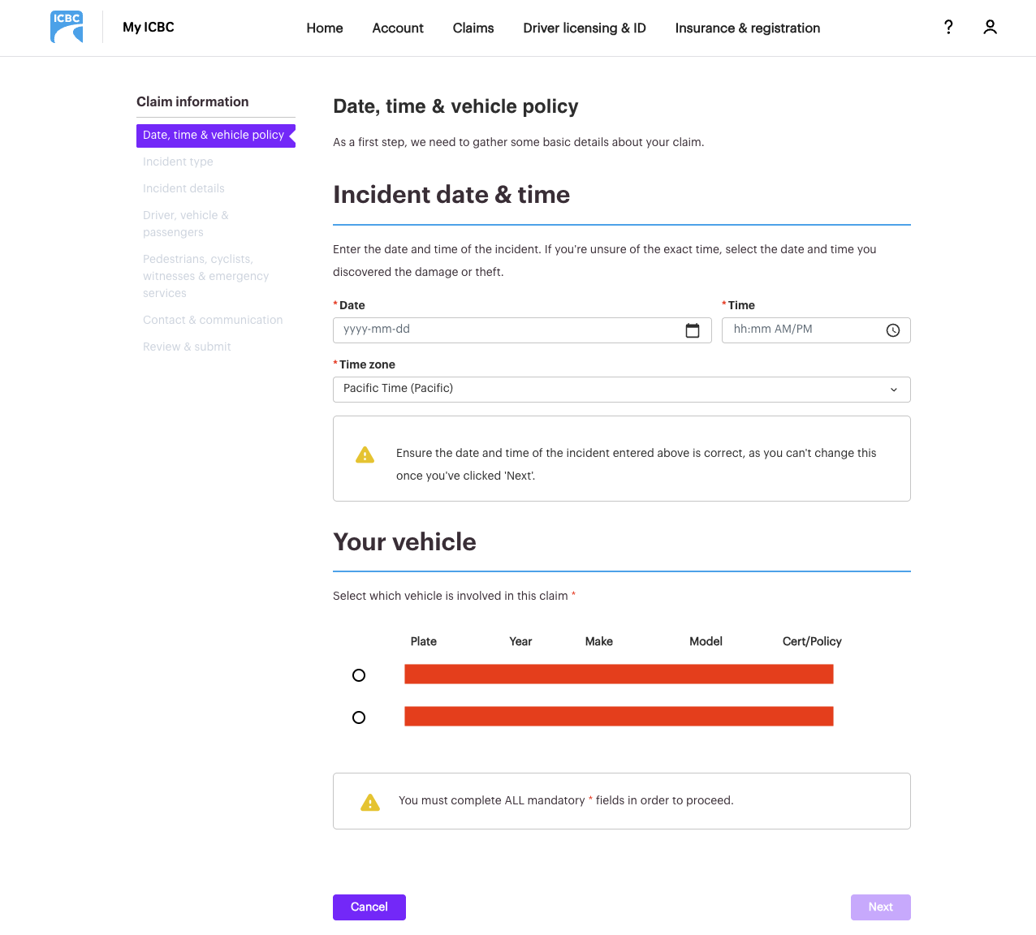Image resolution: width=1036 pixels, height=935 pixels.
Task: Select the first vehicle radio button
Action: click(x=359, y=675)
